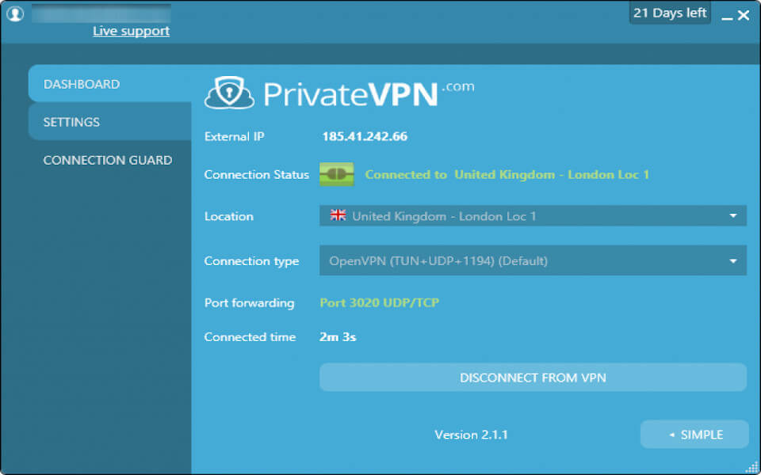Click the connected time 2m 3s

338,337
